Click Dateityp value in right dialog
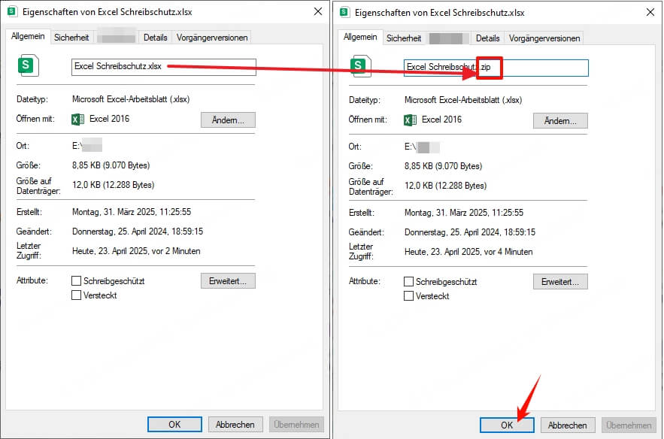The image size is (664, 439). point(463,100)
